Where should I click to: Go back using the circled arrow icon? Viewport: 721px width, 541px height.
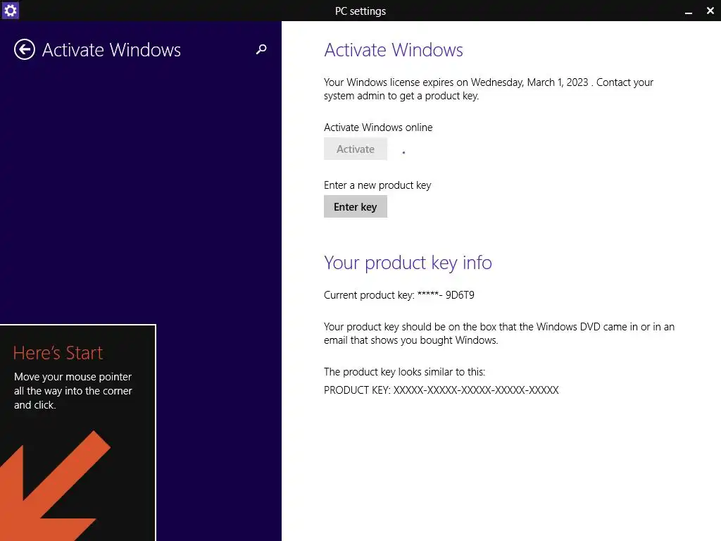click(25, 49)
